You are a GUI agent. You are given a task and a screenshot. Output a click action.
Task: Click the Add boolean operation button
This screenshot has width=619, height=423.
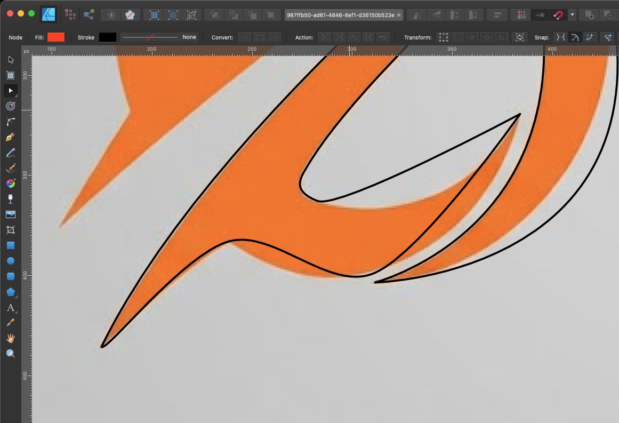[589, 15]
